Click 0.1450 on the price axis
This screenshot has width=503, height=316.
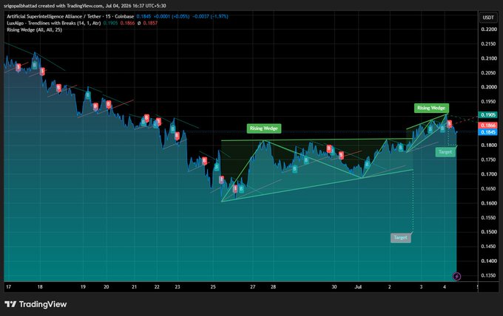coord(488,247)
